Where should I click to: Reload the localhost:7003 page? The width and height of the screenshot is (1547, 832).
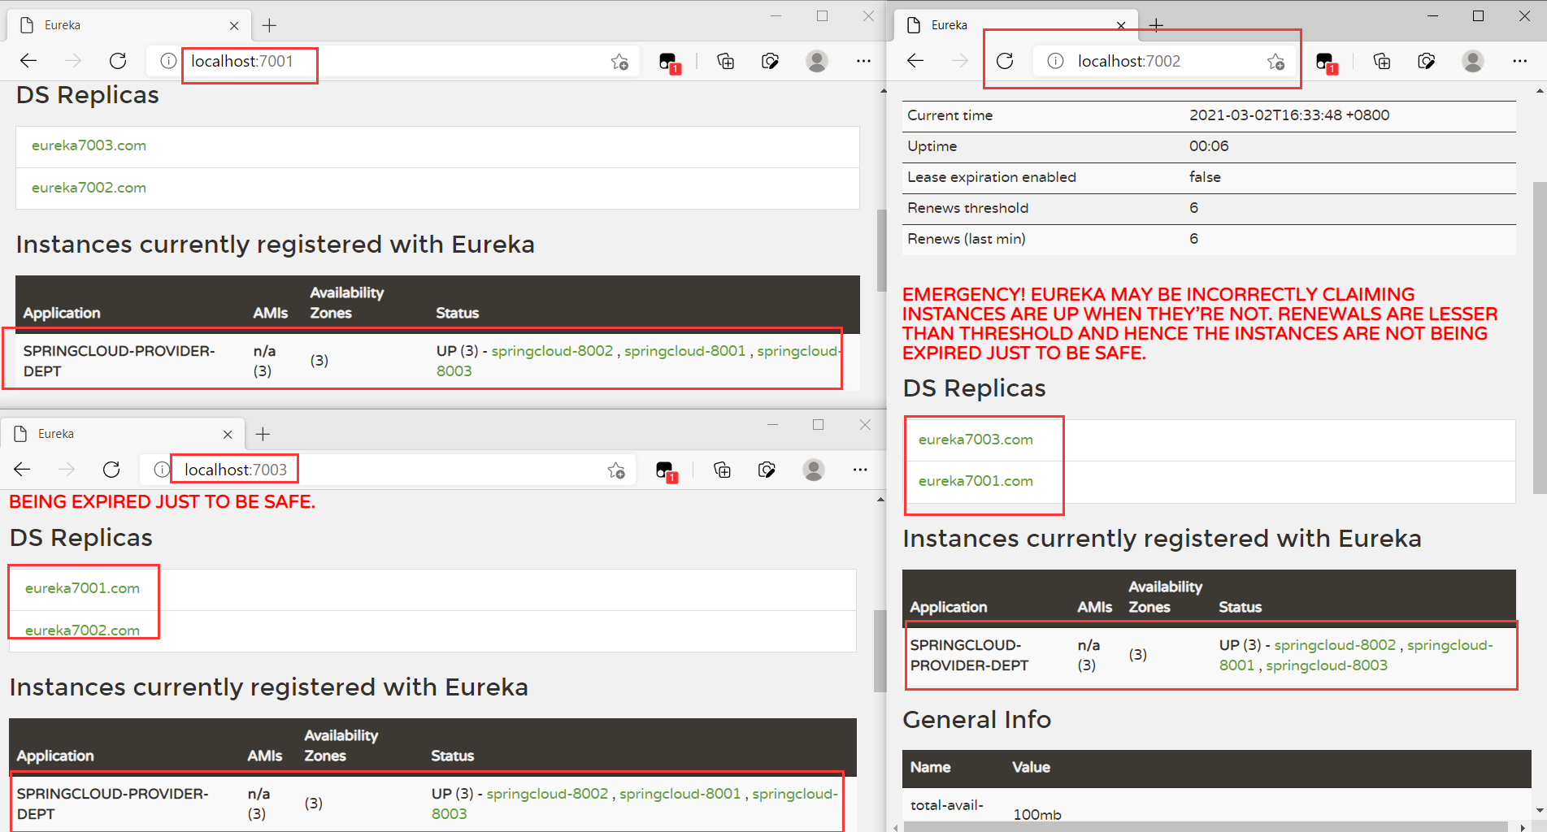point(111,470)
